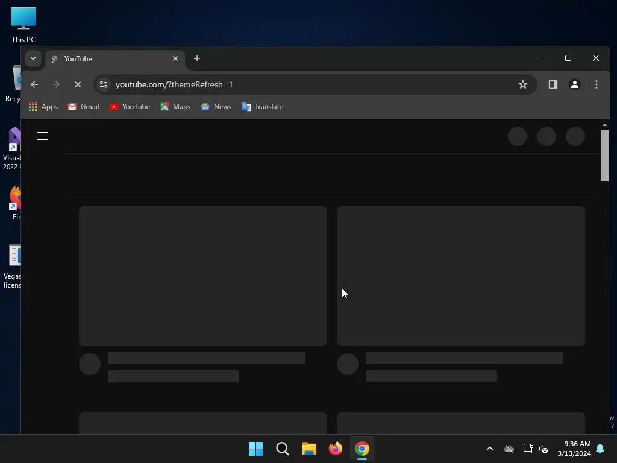Click the address bar URL

tap(174, 84)
